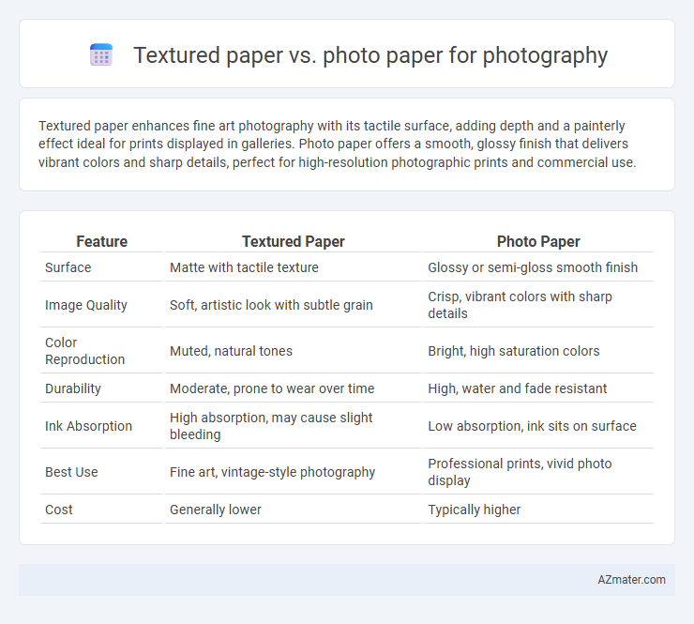Screen dimensions: 694x624
Task: Click the 'Photo Paper' column header
Action: 538,241
